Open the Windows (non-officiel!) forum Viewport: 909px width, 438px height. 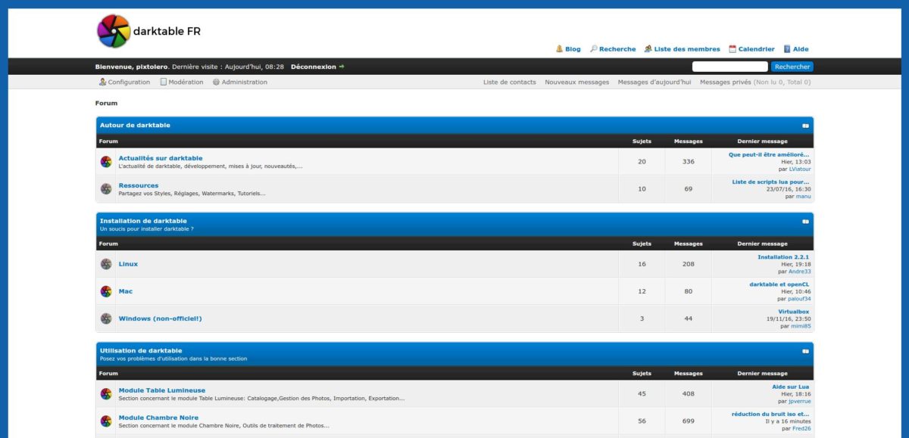(x=160, y=318)
